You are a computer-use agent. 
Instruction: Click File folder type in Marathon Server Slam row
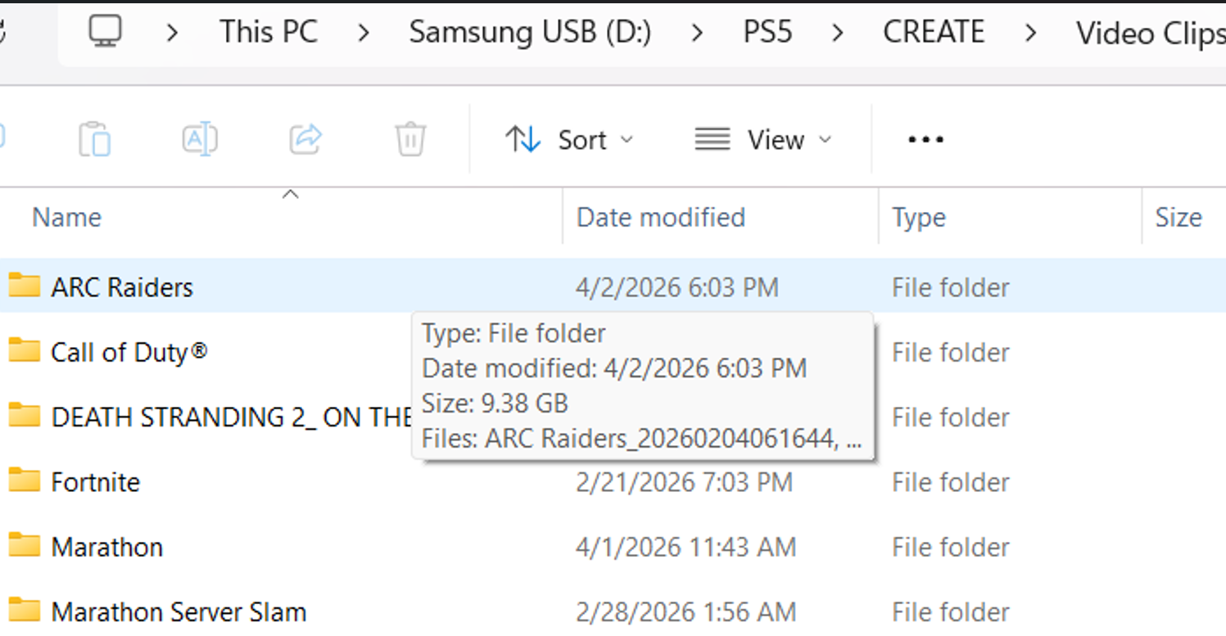(950, 612)
